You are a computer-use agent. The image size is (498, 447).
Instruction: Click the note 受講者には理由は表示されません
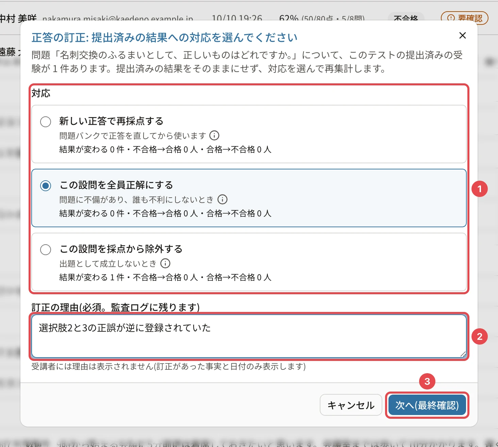point(169,366)
